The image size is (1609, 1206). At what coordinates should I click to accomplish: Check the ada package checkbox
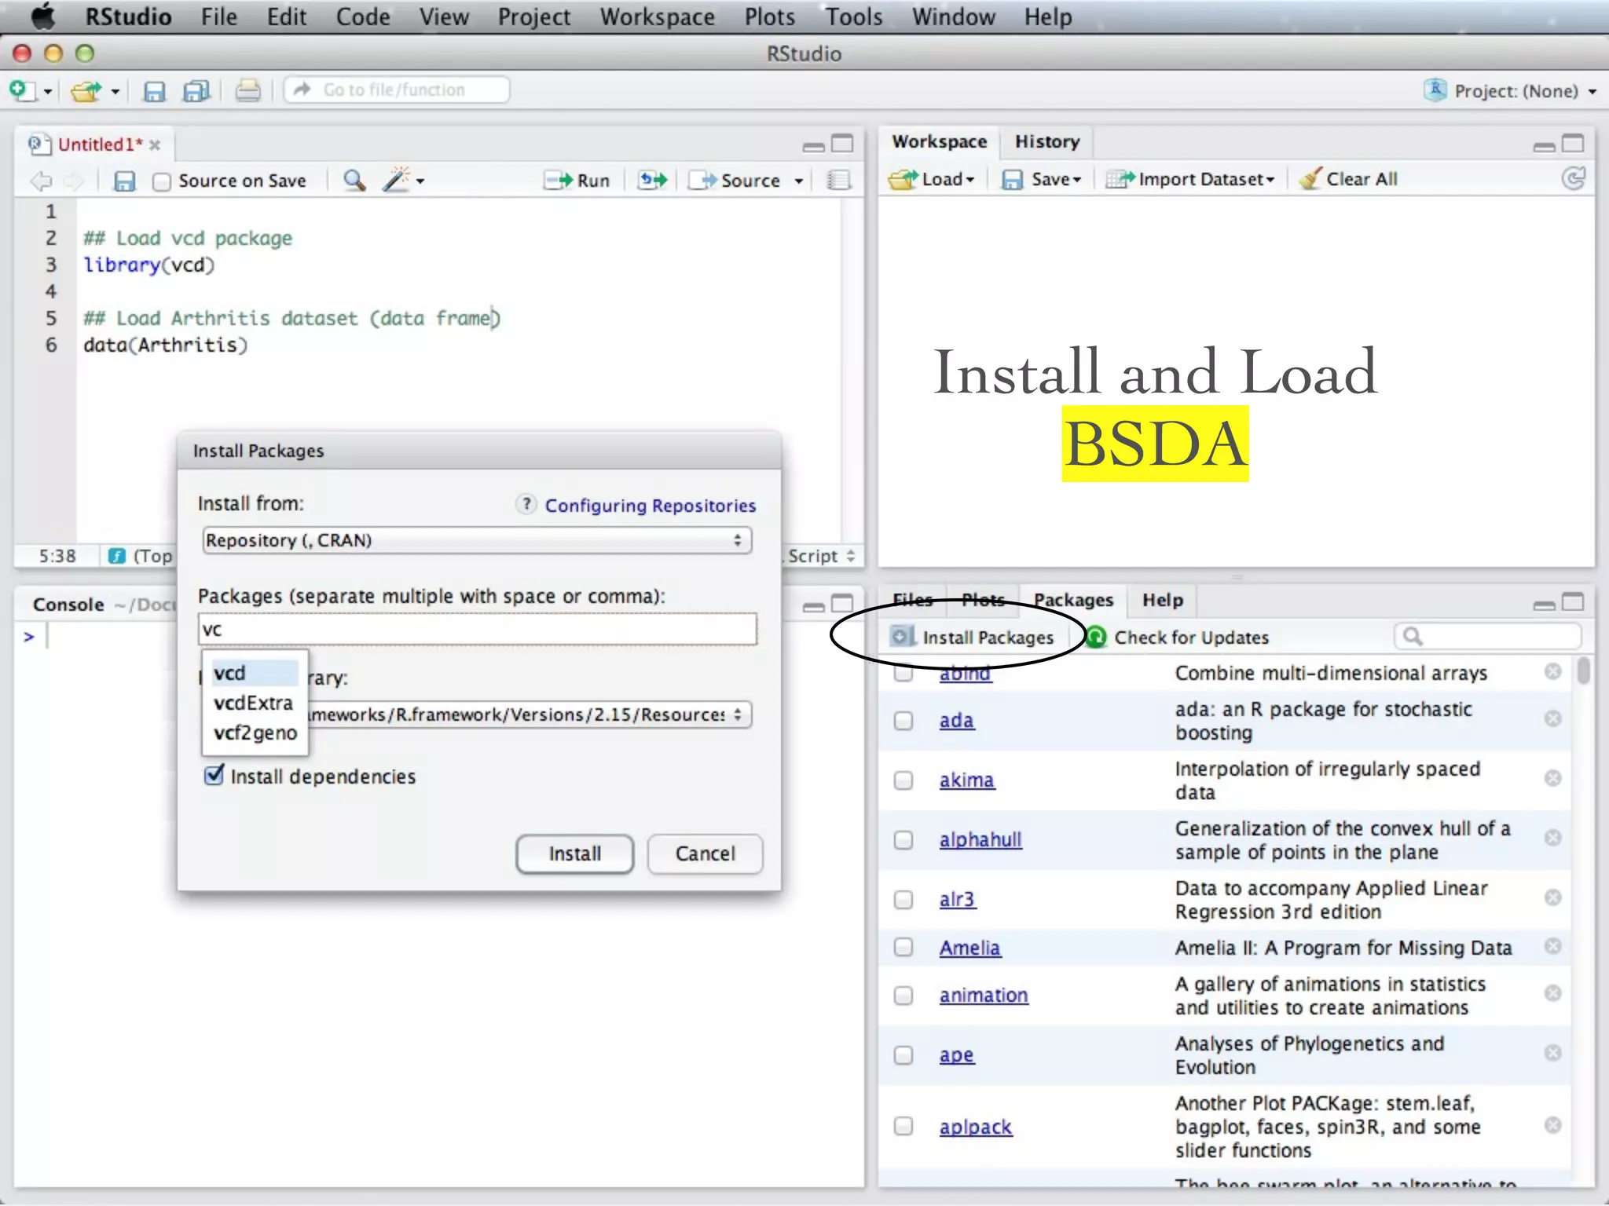point(903,720)
